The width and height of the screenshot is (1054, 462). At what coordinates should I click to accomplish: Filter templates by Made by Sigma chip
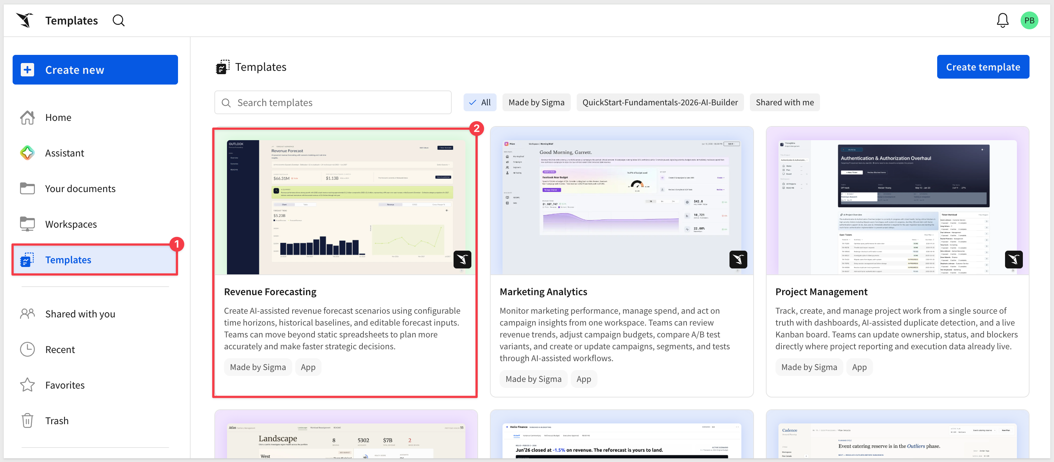[x=536, y=102]
